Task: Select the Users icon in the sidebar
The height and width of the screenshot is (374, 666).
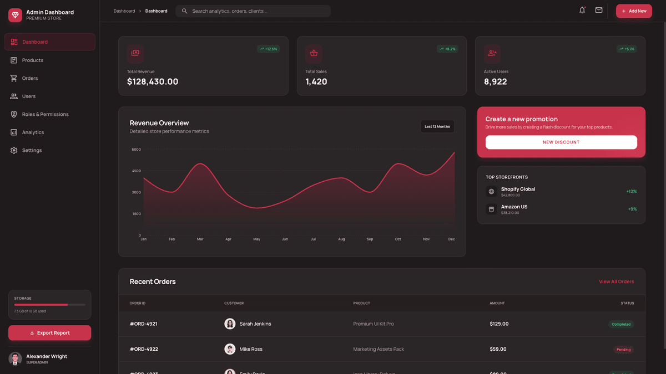Action: (13, 96)
